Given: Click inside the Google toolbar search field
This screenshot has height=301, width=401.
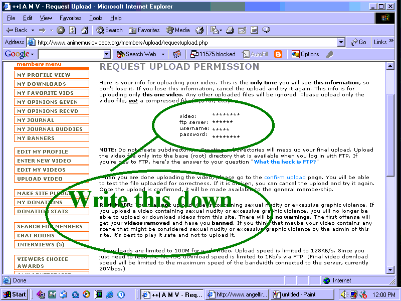Looking at the screenshot, I should 70,54.
